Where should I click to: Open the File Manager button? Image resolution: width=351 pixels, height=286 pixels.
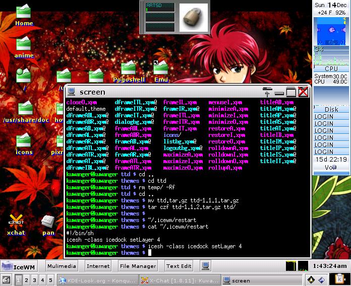(138, 266)
